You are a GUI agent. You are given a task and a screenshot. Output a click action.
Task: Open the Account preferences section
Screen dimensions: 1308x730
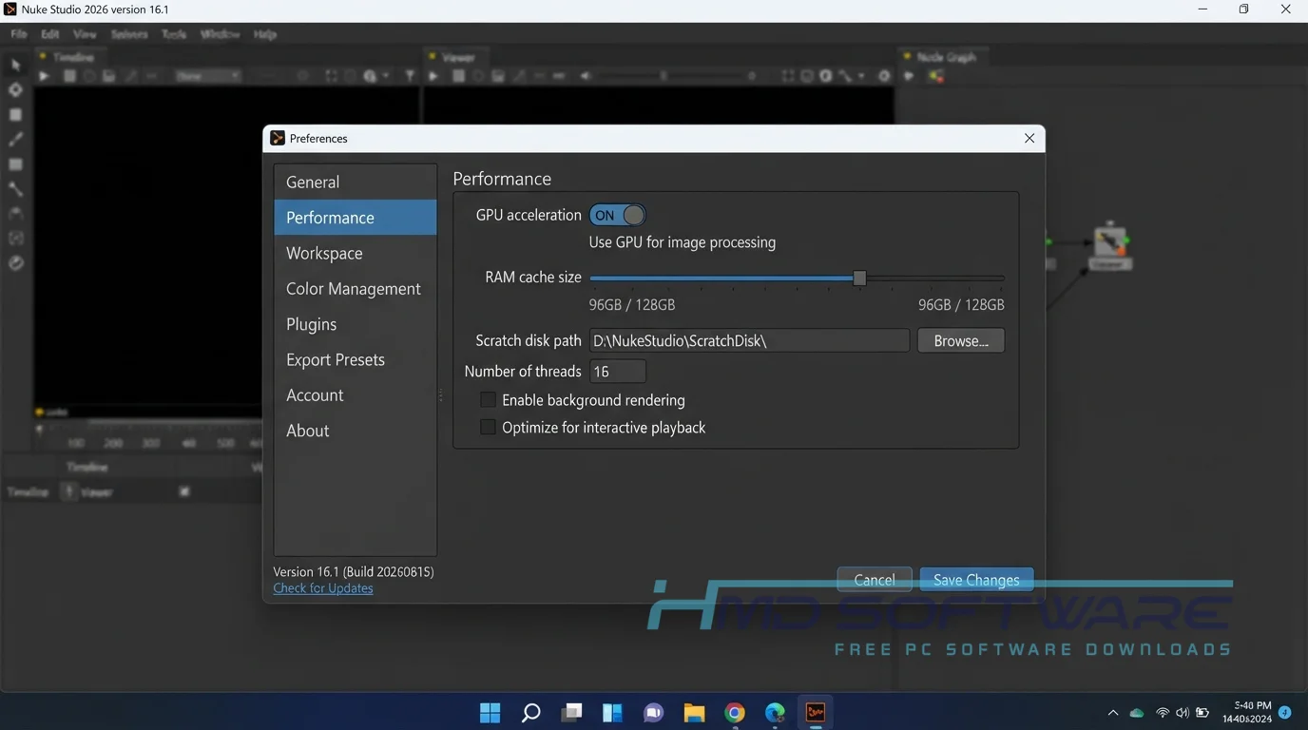point(356,395)
